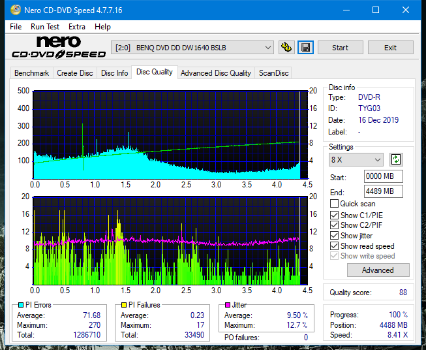The width and height of the screenshot is (426, 350).
Task: Click the PI Errors average 71.68
Action: click(91, 315)
